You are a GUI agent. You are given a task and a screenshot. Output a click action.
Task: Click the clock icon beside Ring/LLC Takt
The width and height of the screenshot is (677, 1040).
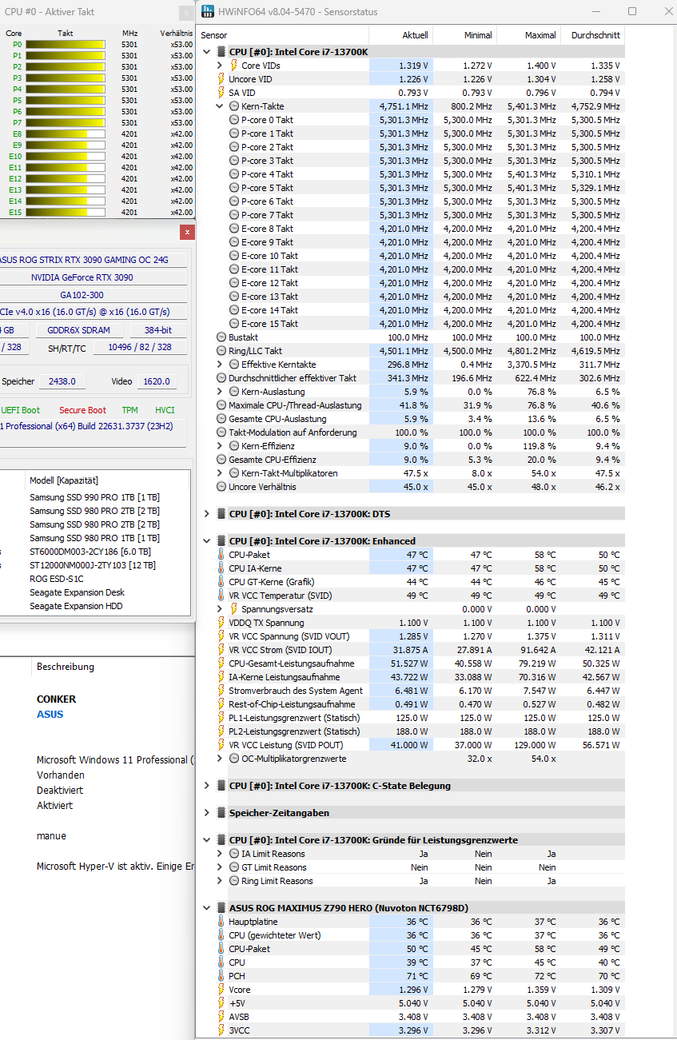coord(221,351)
